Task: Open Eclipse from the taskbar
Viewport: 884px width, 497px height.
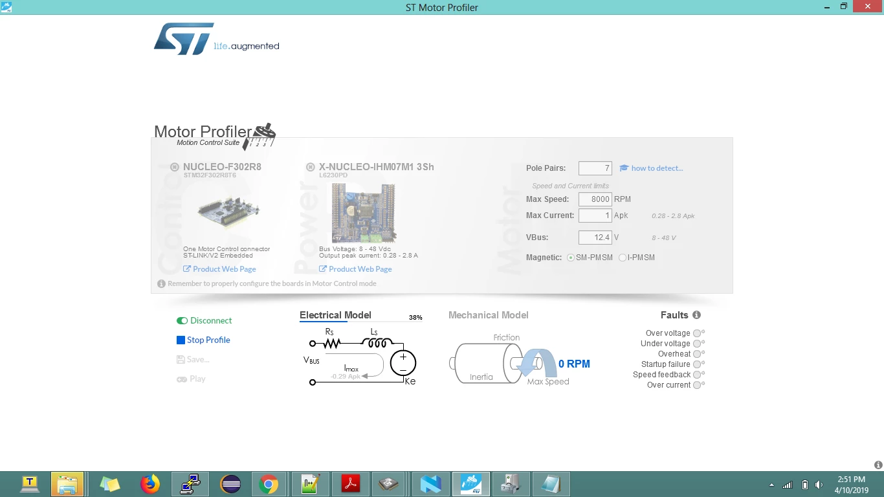Action: (231, 484)
